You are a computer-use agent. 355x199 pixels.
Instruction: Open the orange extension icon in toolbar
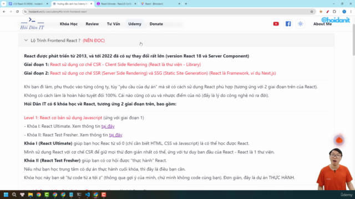click(321, 12)
